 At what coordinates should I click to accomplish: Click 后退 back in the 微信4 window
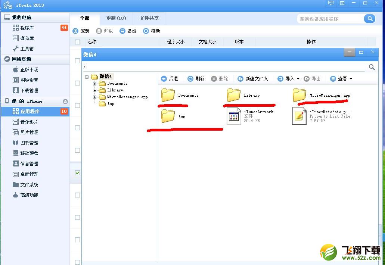coord(170,79)
